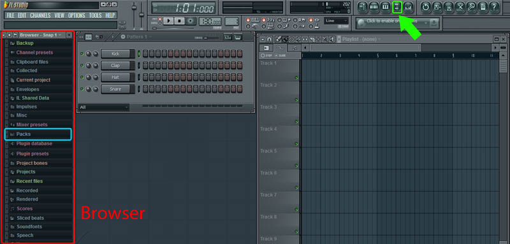Viewport: 510px width, 244px height.
Task: Toggle the typing keyboard to piano option
Action: [248, 20]
